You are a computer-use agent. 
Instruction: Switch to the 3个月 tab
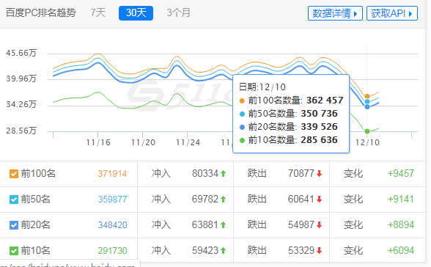click(x=178, y=12)
